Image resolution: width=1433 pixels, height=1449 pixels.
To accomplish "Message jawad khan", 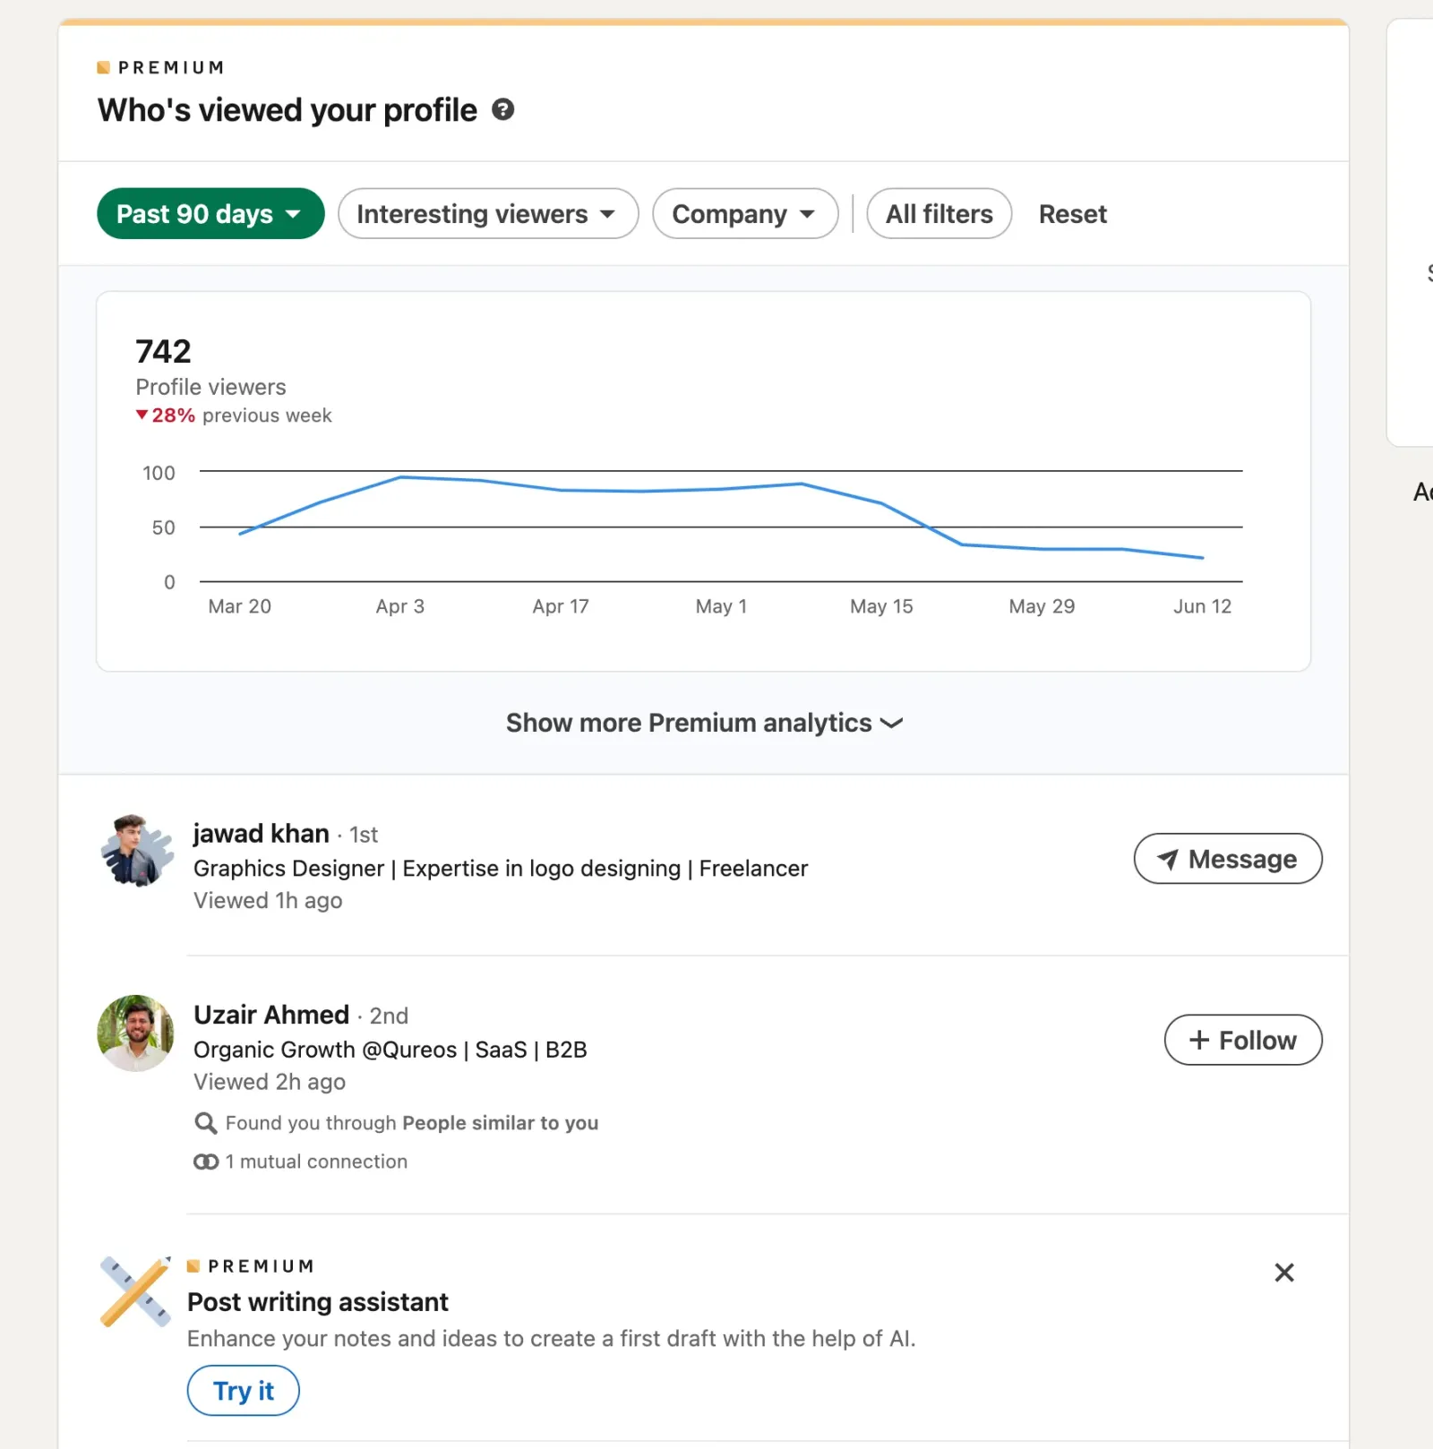I will tap(1228, 859).
